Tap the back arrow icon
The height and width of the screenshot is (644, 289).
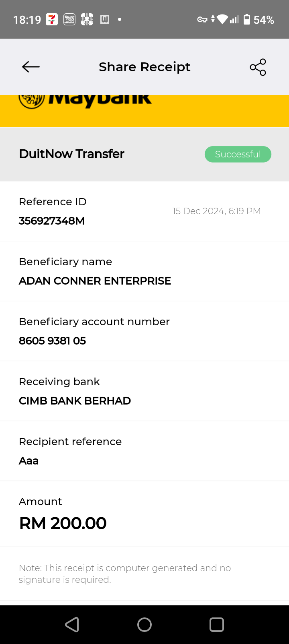pos(31,67)
